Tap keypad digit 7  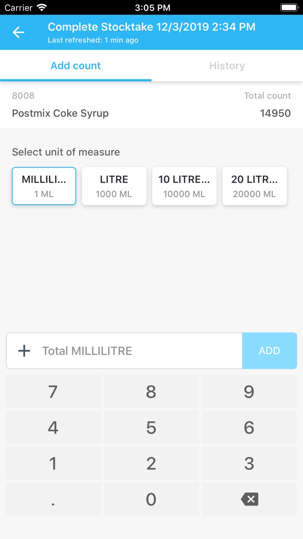(53, 392)
